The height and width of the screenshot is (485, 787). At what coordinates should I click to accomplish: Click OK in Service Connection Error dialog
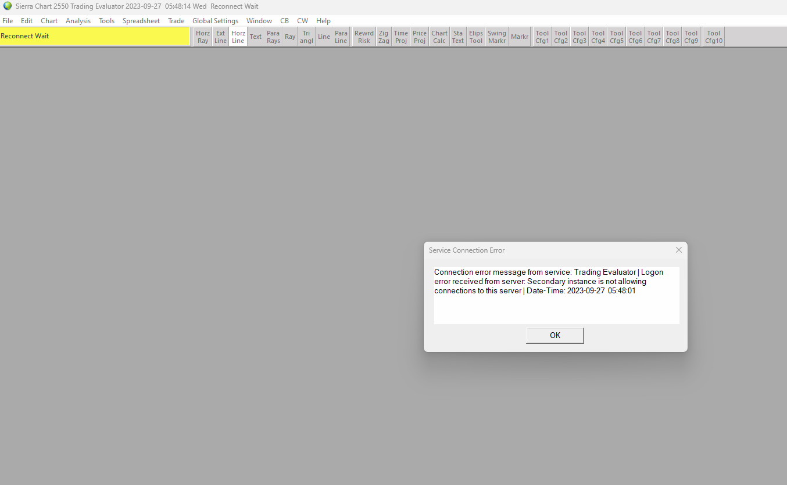pyautogui.click(x=555, y=335)
